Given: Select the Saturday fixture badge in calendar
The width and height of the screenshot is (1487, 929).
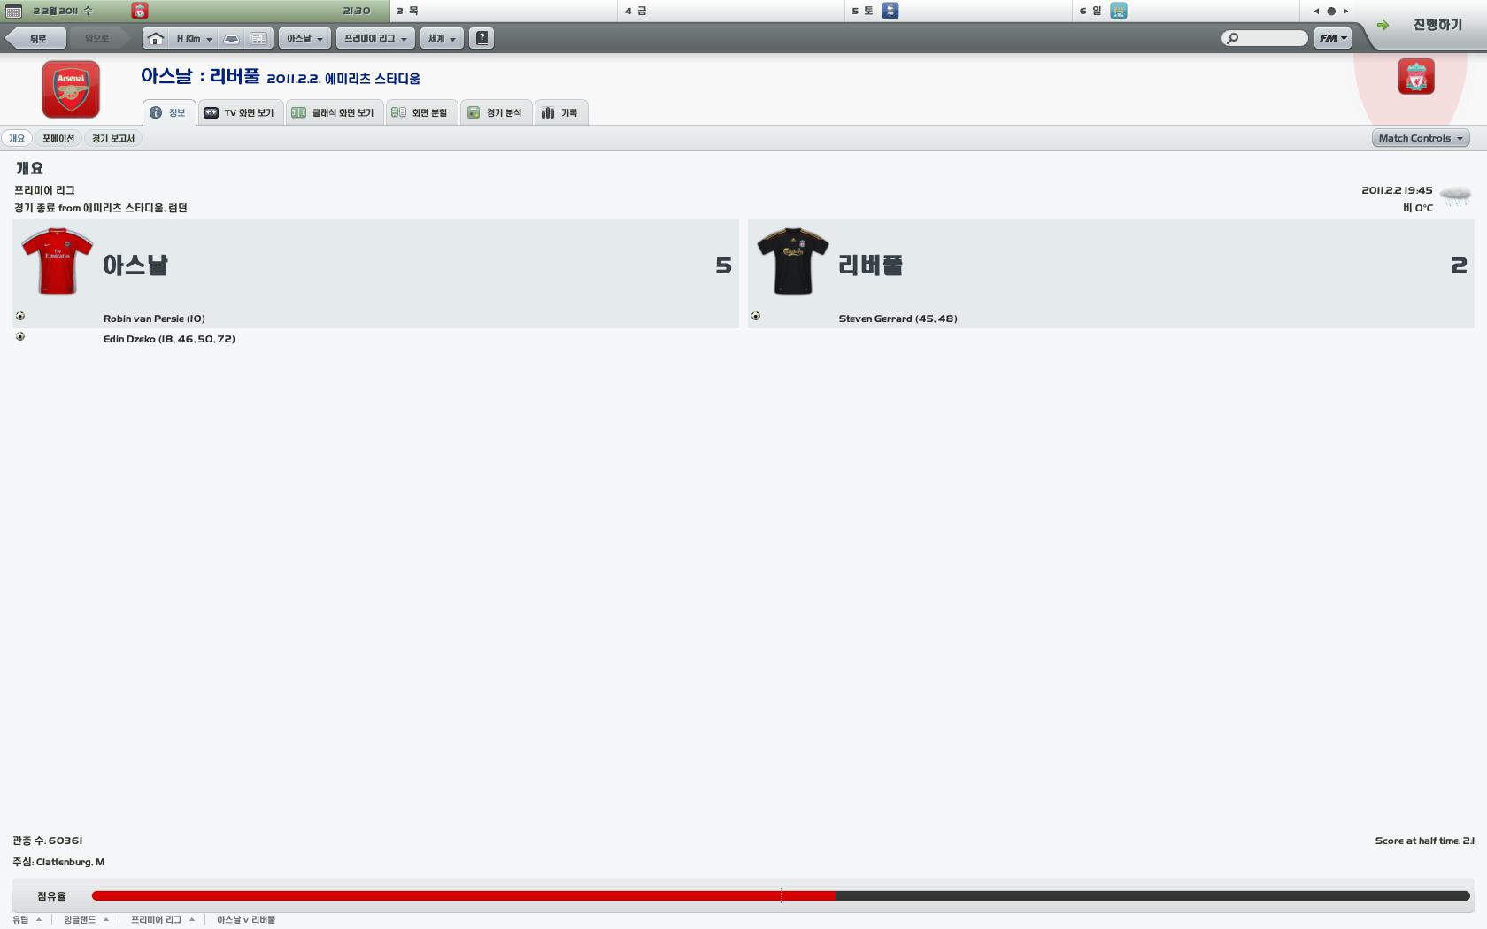Looking at the screenshot, I should (890, 11).
